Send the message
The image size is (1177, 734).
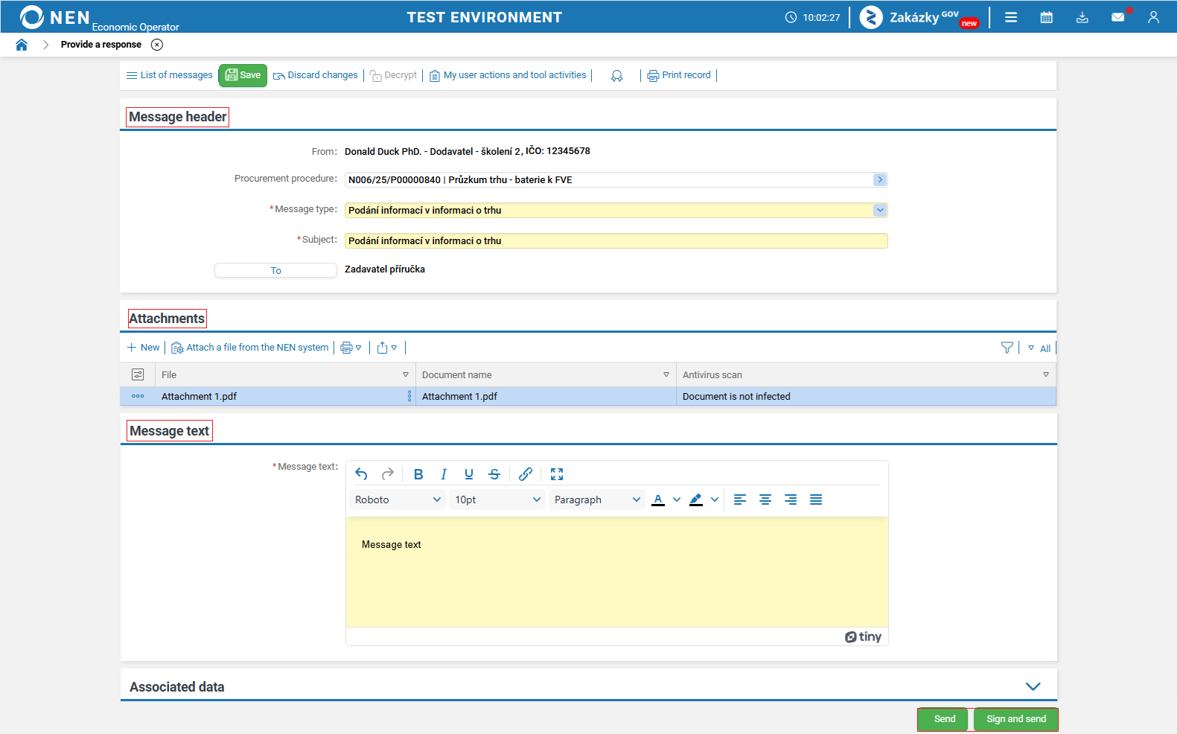(x=944, y=719)
